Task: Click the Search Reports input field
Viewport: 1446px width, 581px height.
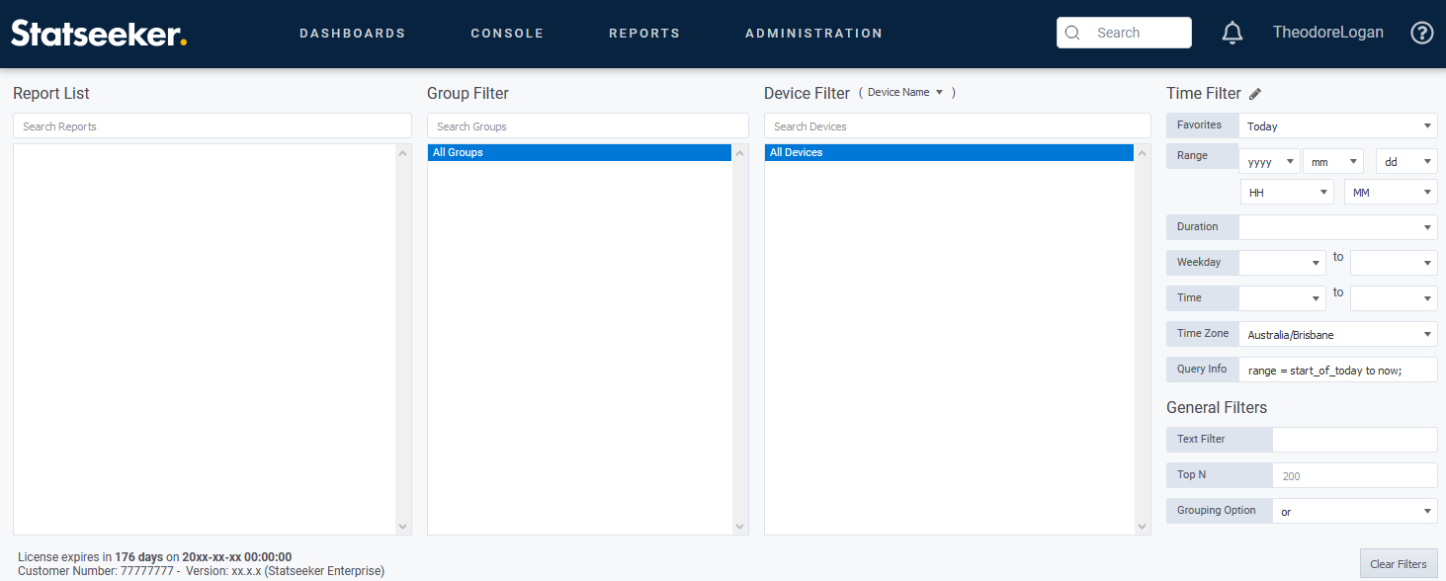Action: 212,126
